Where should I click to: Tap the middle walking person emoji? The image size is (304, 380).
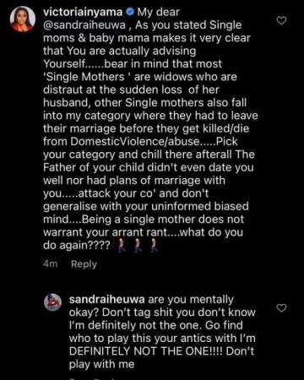138,245
